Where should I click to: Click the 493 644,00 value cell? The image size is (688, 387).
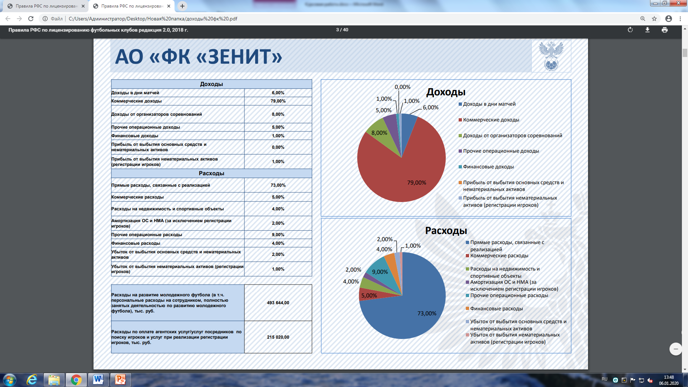click(x=278, y=303)
